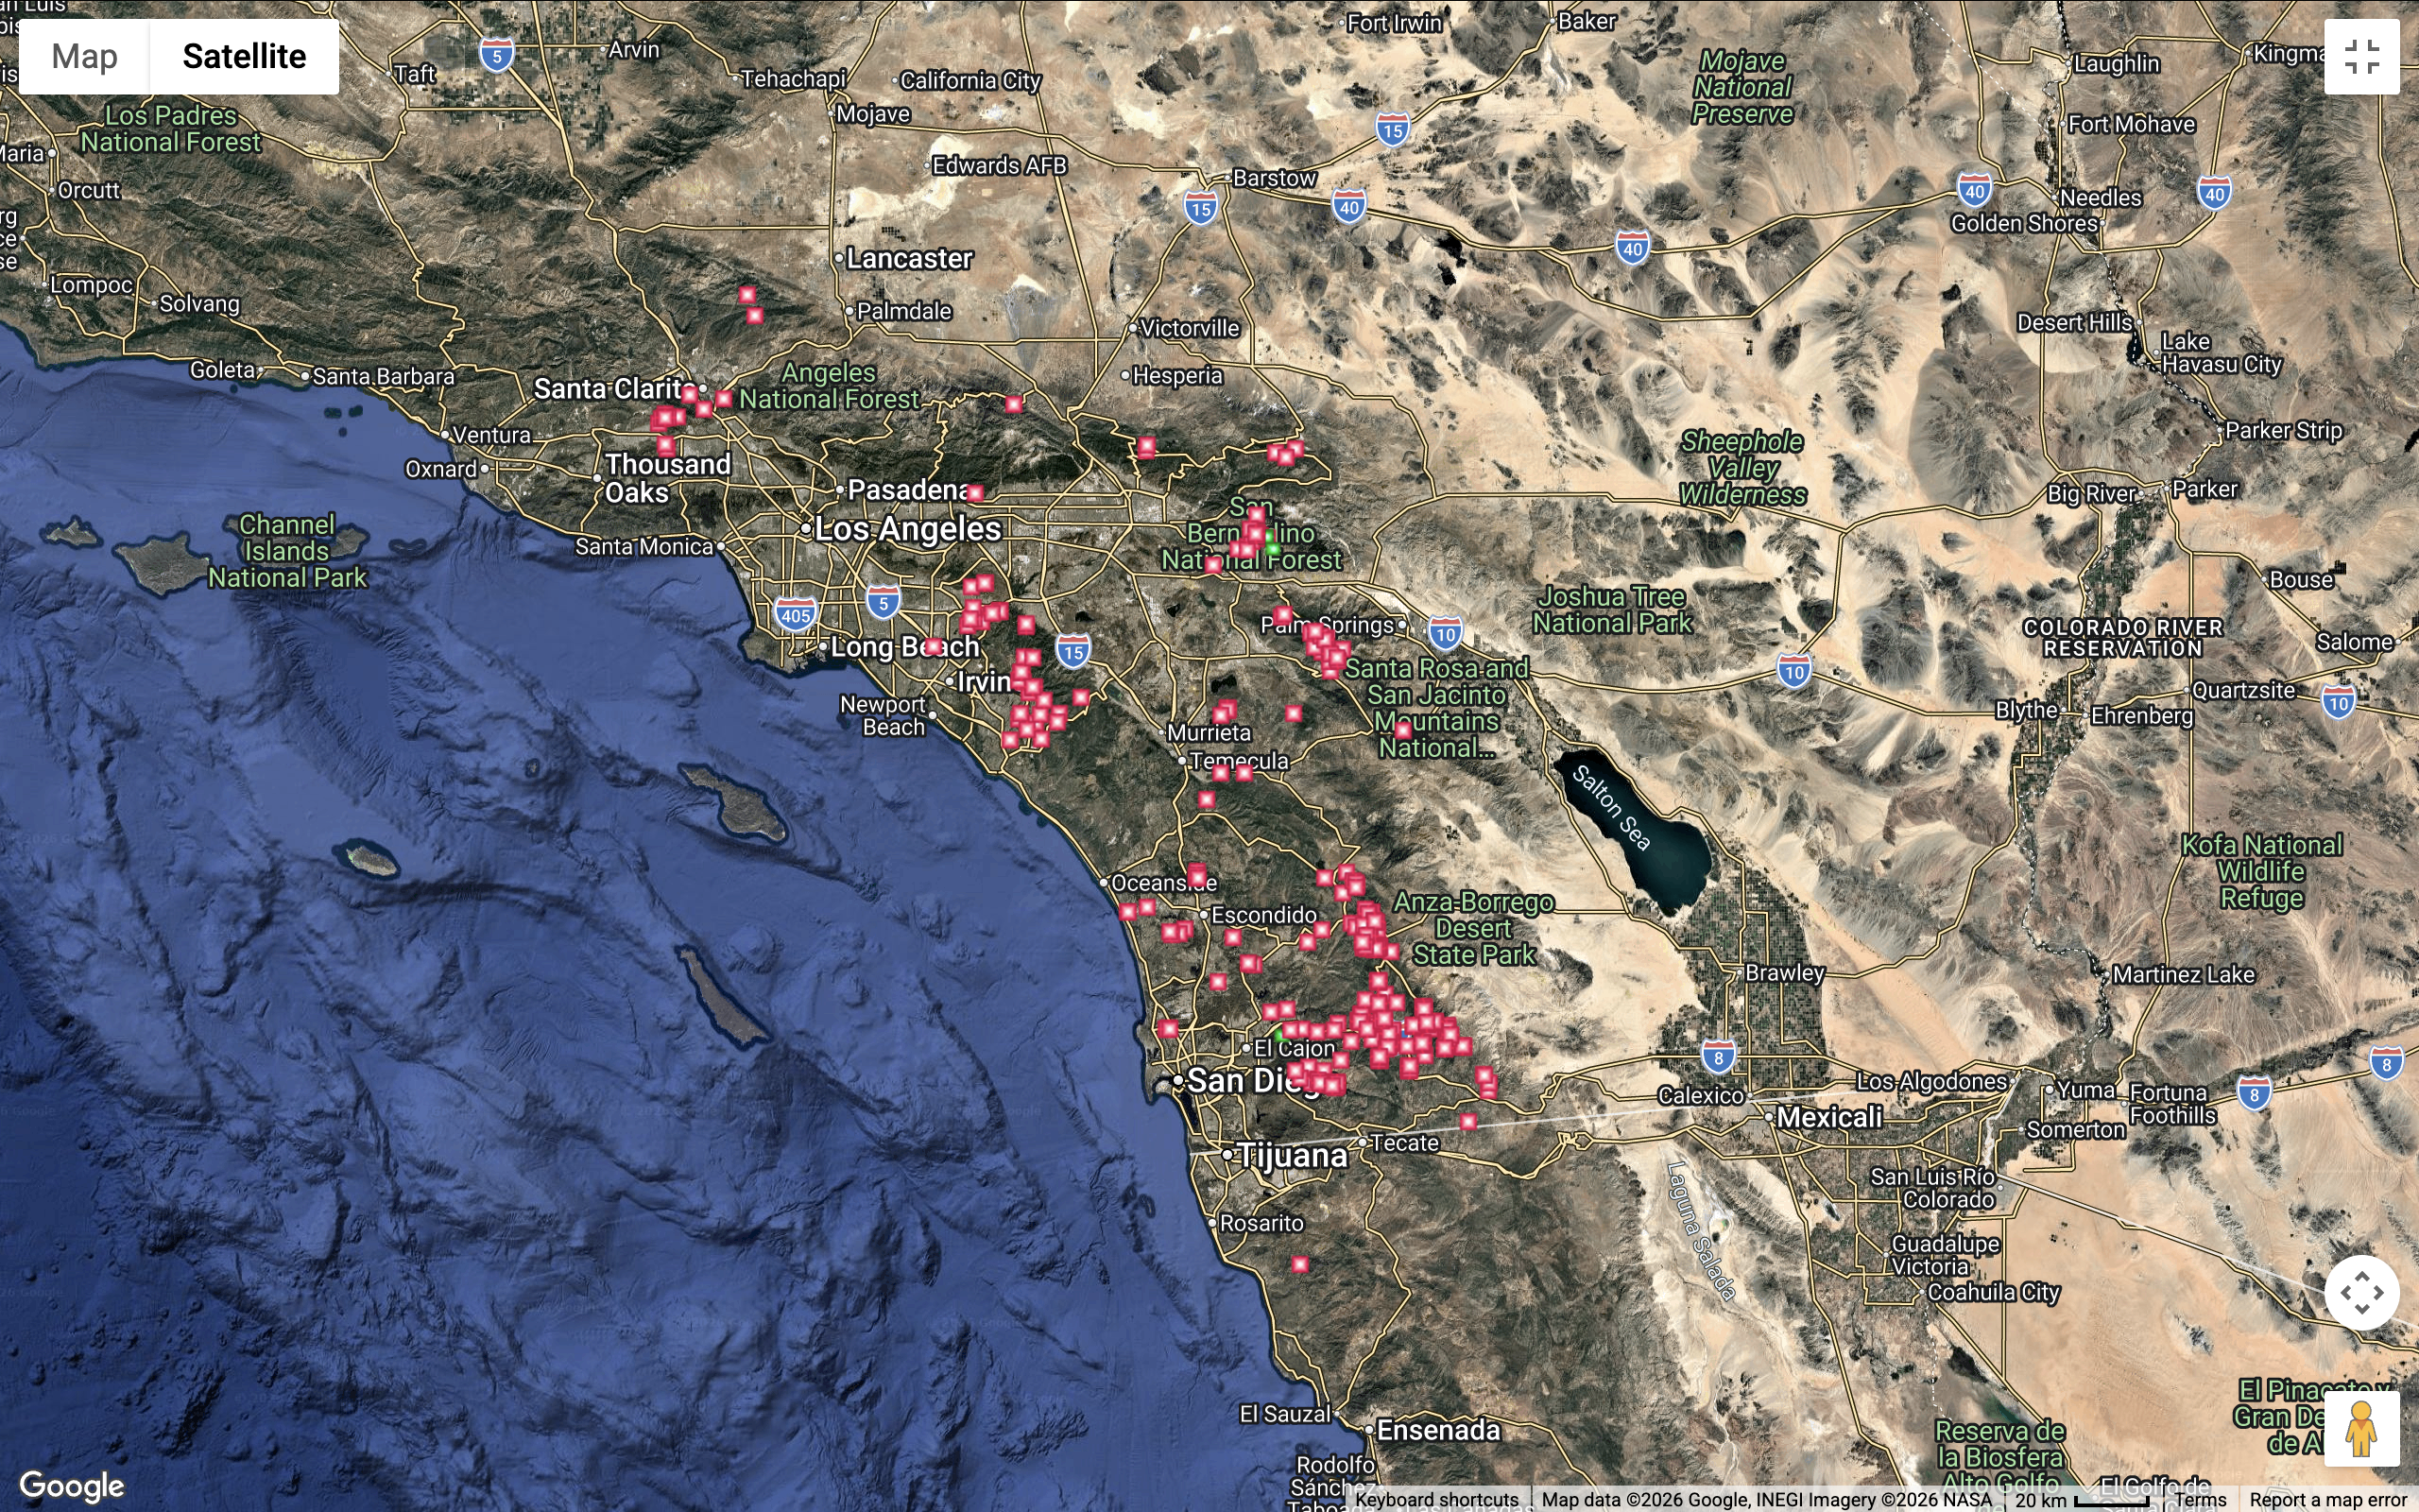This screenshot has height=1512, width=2419.
Task: Select green marker in San Bernardino National Forest
Action: click(x=1273, y=547)
